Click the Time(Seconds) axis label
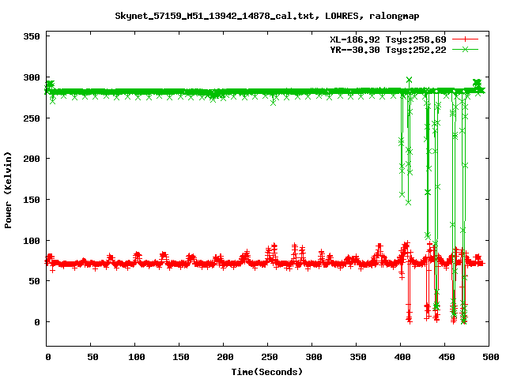506x379 pixels. point(267,372)
